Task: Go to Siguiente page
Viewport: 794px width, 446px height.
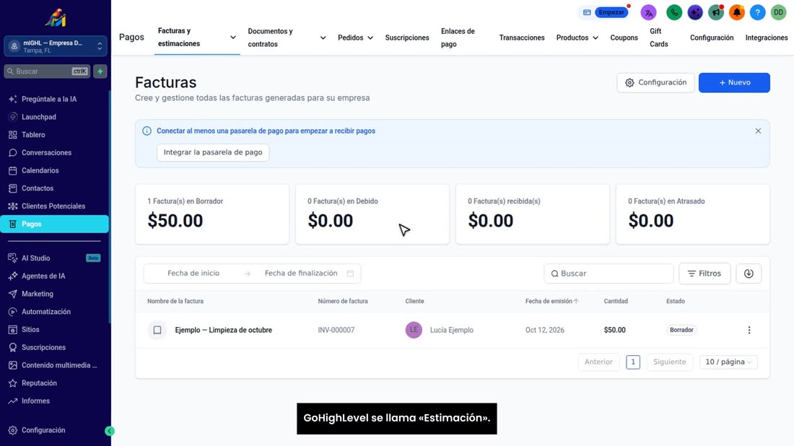Action: [x=669, y=362]
